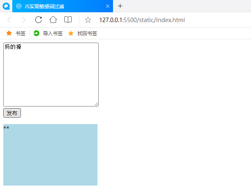251x195 pixels.
Task: Click the filtered ** output text
Action: click(x=6, y=128)
